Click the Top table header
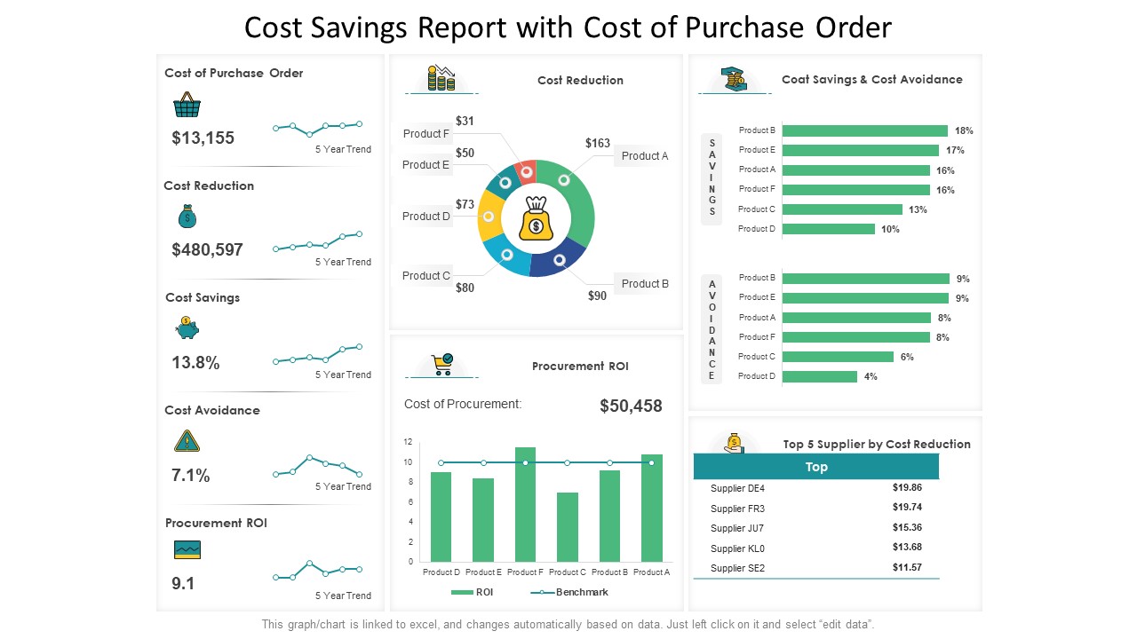 tap(816, 467)
